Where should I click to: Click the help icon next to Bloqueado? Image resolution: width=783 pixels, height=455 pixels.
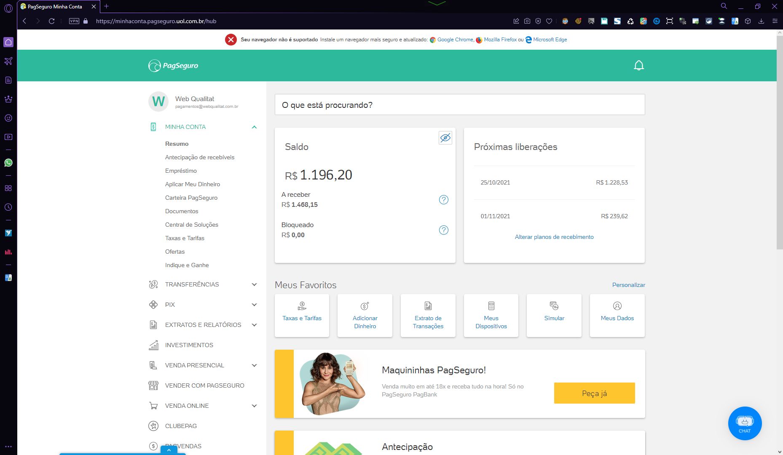pos(444,230)
